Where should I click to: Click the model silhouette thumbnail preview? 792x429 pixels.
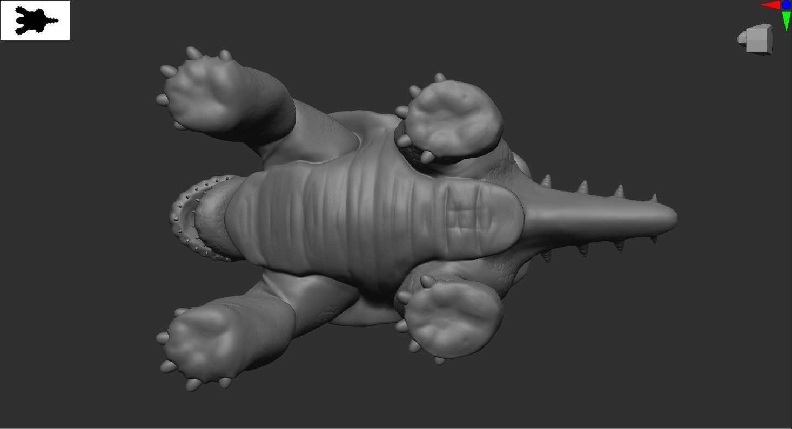pyautogui.click(x=35, y=20)
